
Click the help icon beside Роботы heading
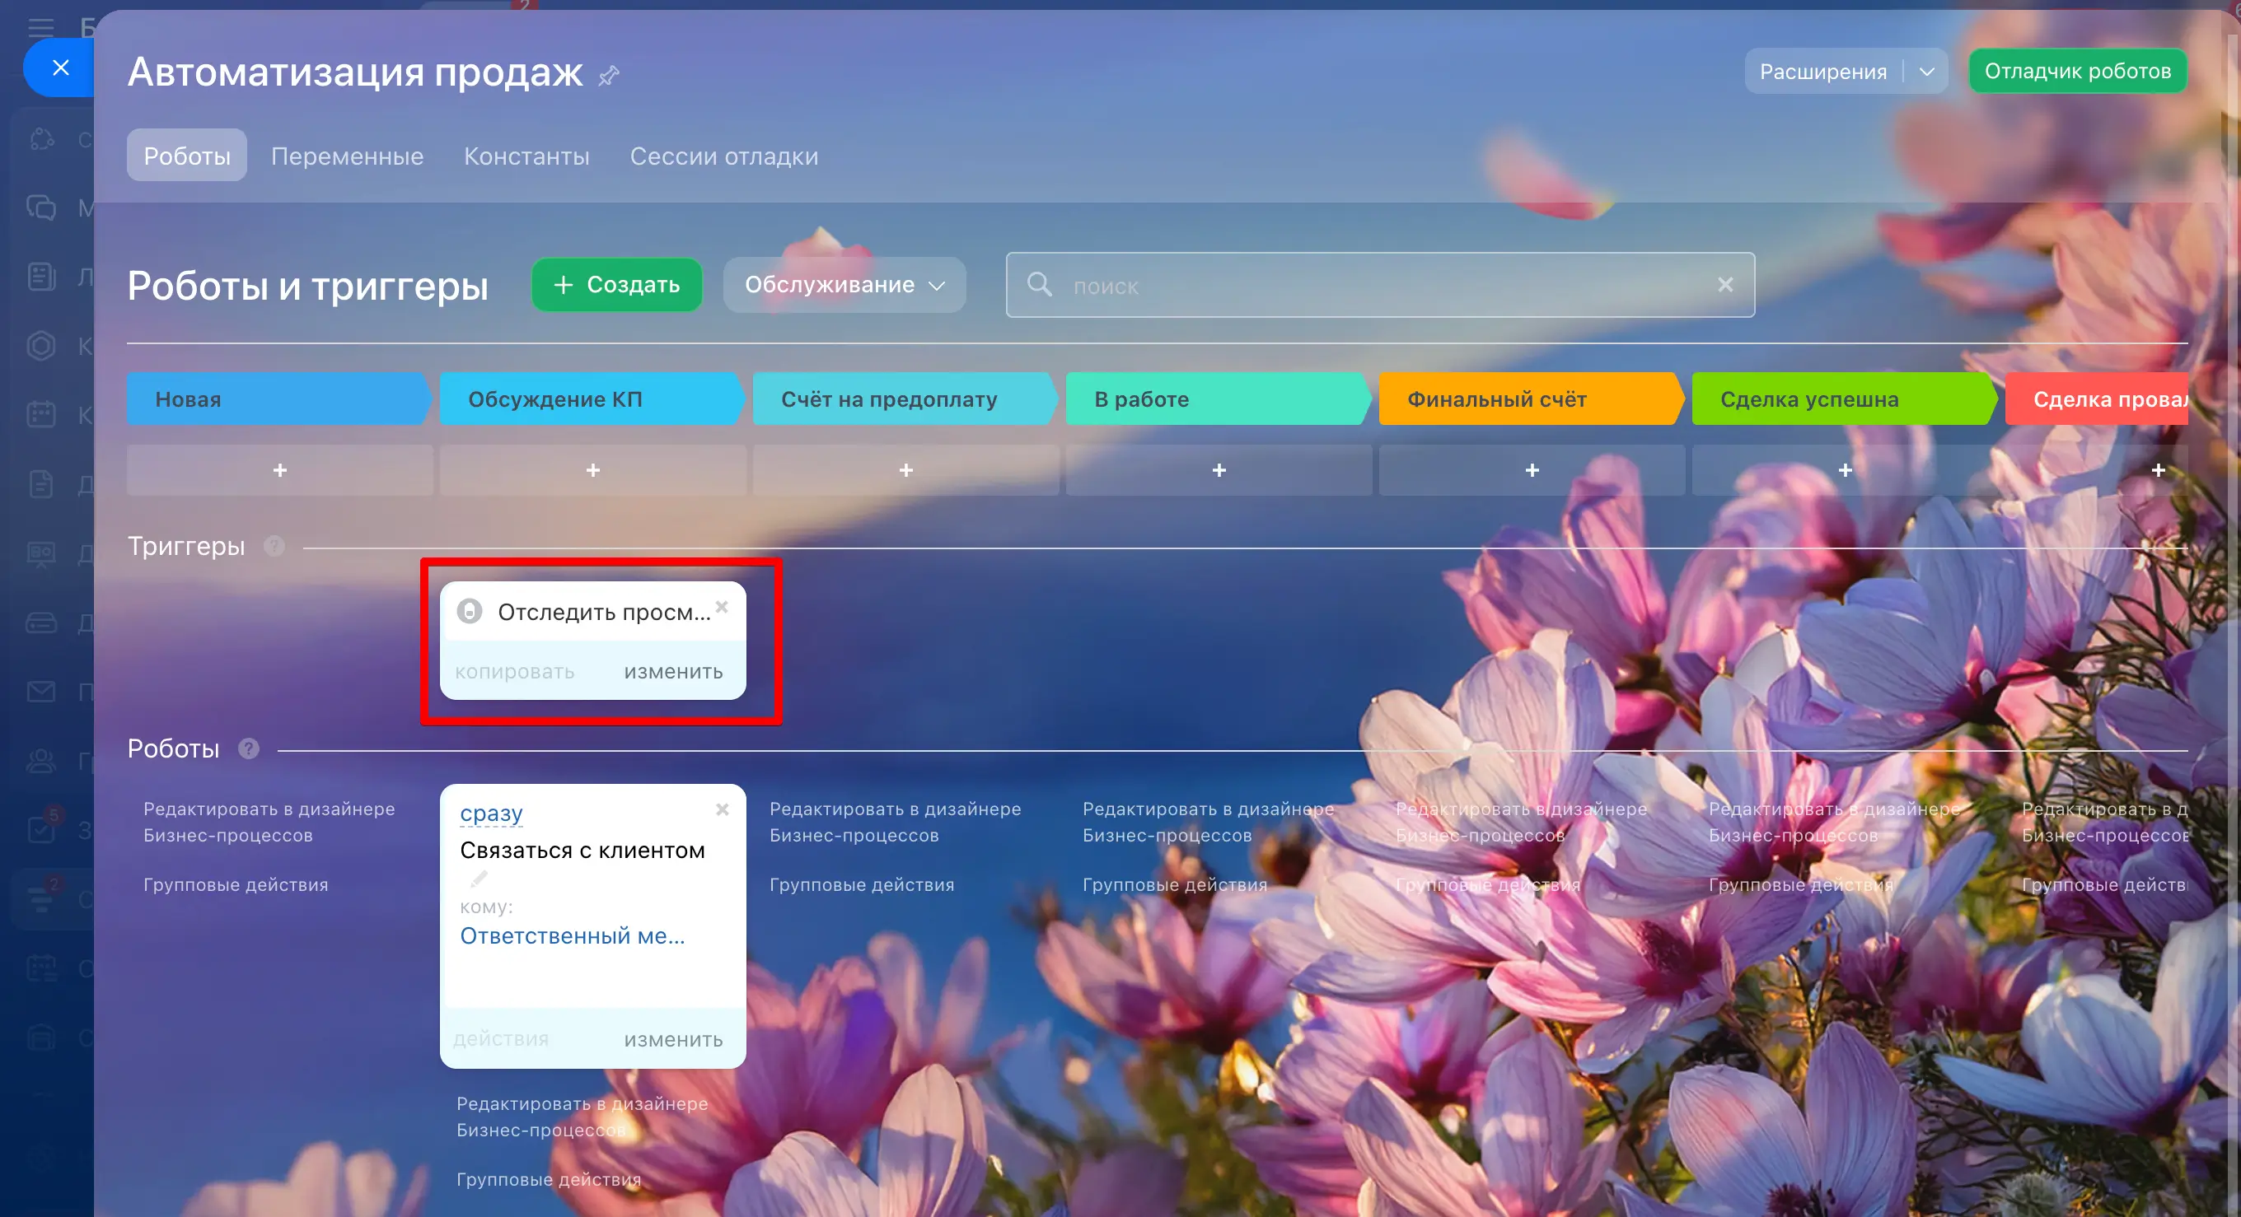[249, 748]
